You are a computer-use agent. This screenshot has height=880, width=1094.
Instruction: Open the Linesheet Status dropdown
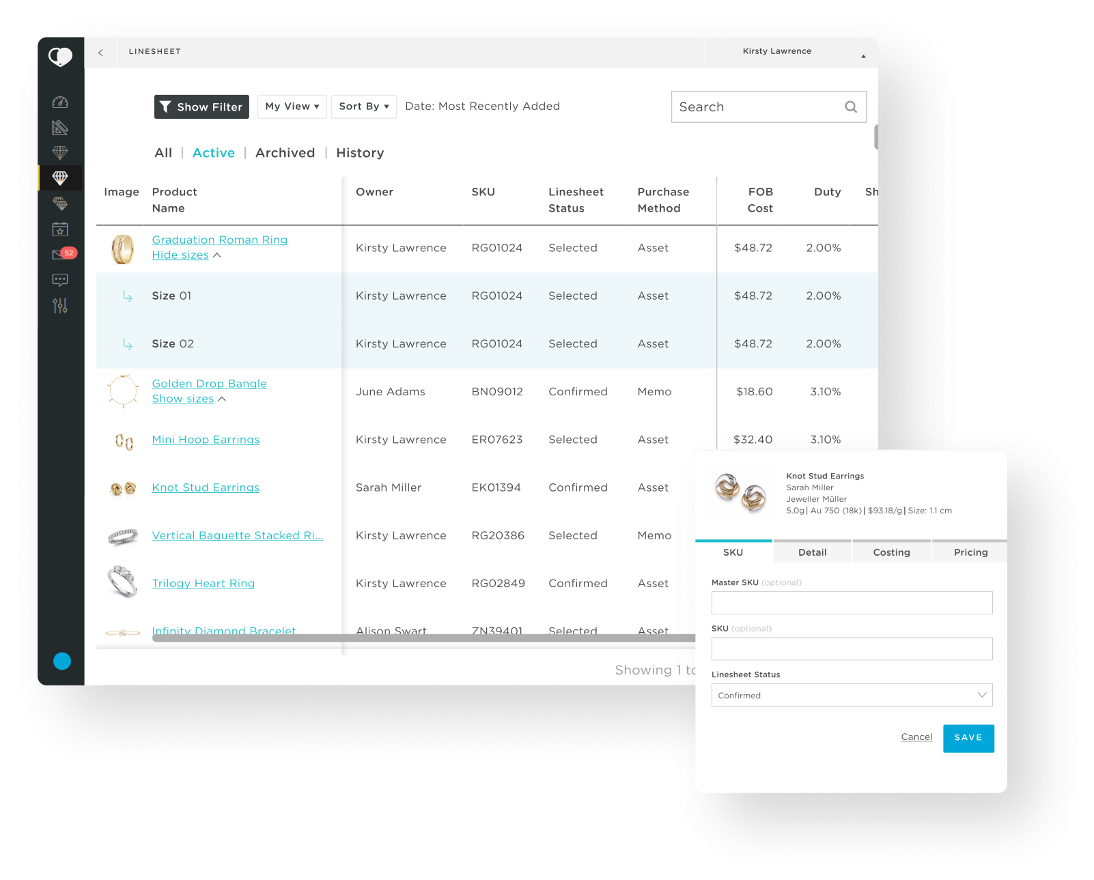coord(852,695)
